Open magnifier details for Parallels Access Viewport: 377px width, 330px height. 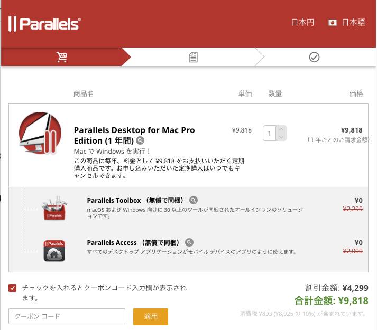189,242
